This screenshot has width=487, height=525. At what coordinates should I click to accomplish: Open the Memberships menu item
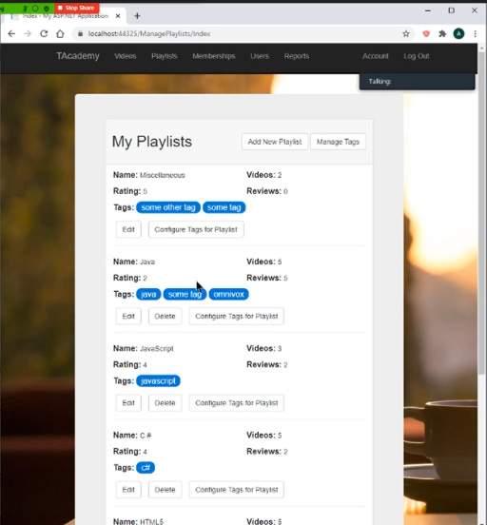coord(214,56)
